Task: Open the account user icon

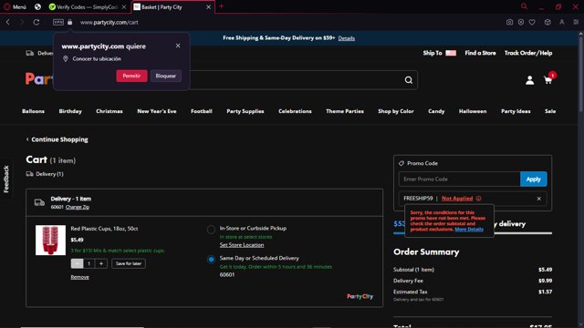Action: (529, 80)
